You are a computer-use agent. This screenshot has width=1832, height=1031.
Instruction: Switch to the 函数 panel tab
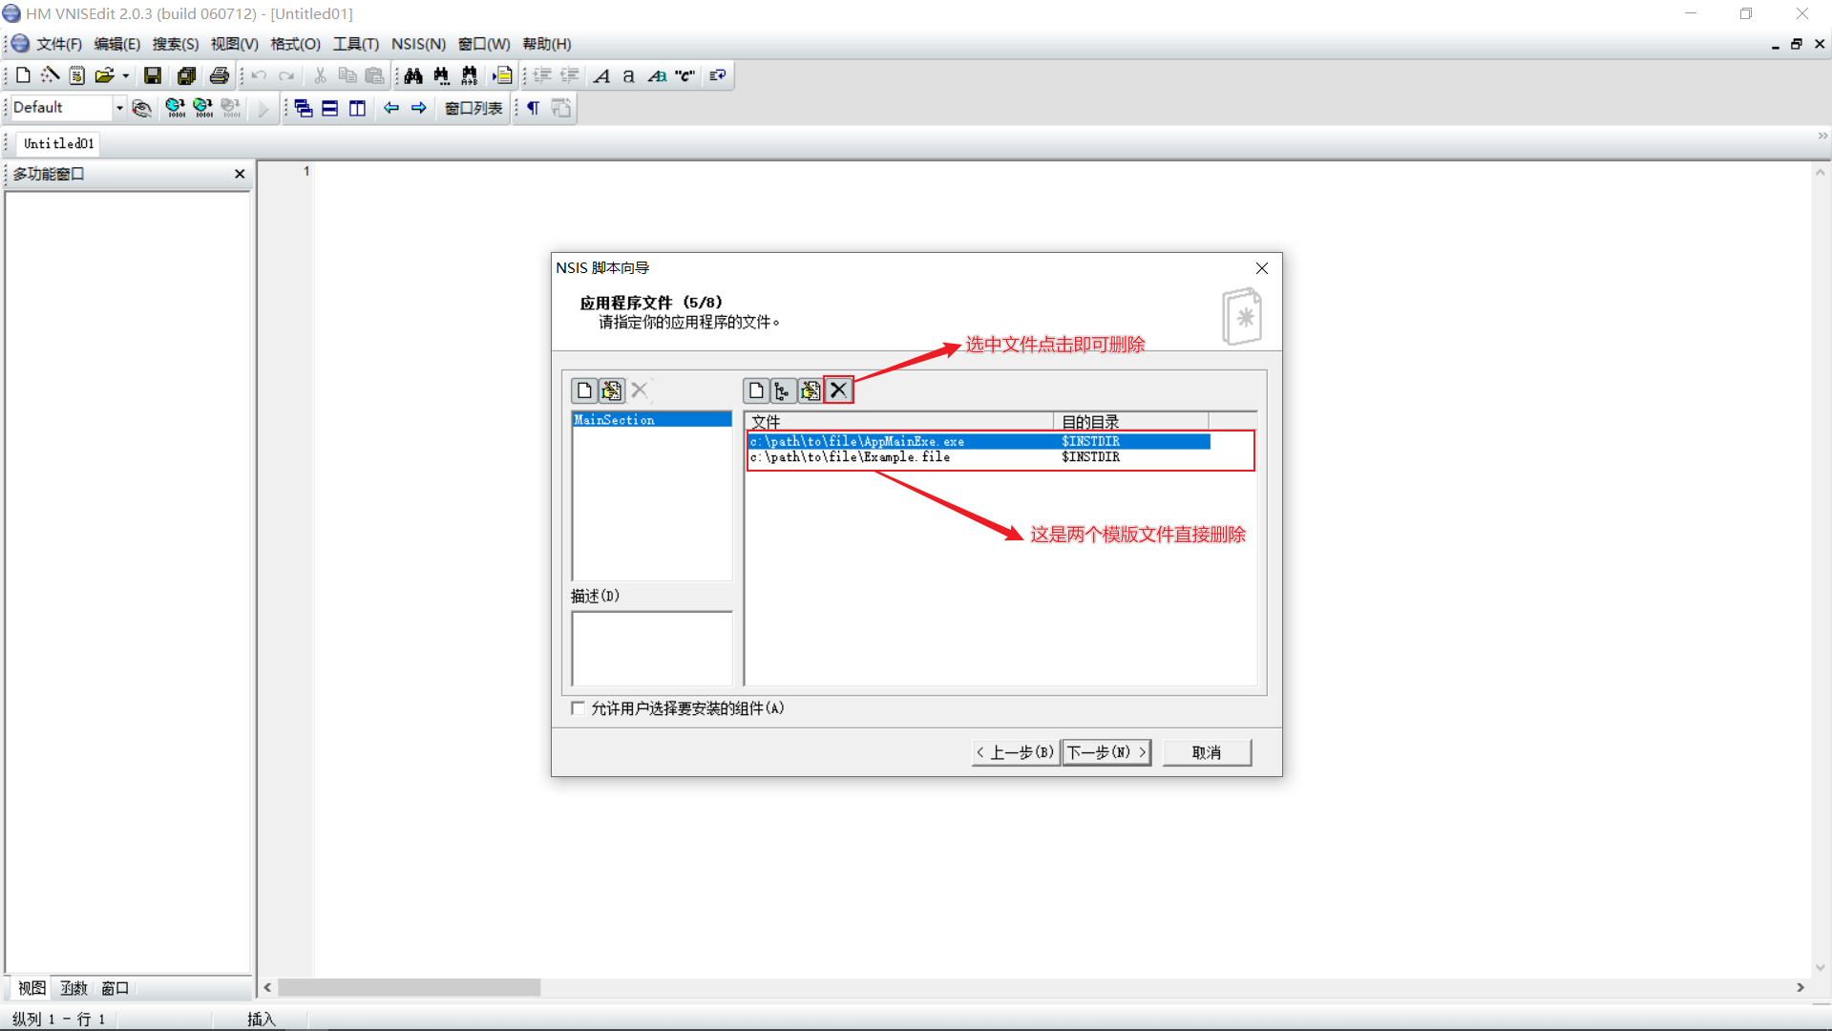pos(74,988)
